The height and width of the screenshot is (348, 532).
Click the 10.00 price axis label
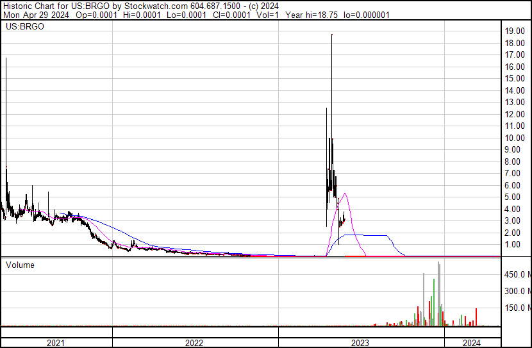point(515,138)
